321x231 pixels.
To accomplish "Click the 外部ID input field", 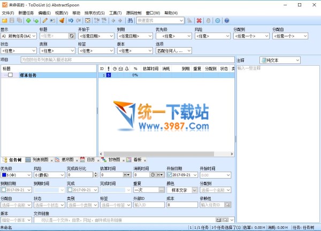I will [x=149, y=205].
